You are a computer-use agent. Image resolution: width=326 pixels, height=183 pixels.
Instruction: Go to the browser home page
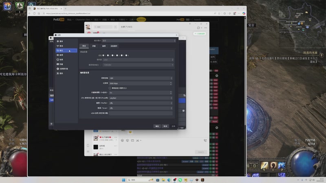click(x=39, y=13)
